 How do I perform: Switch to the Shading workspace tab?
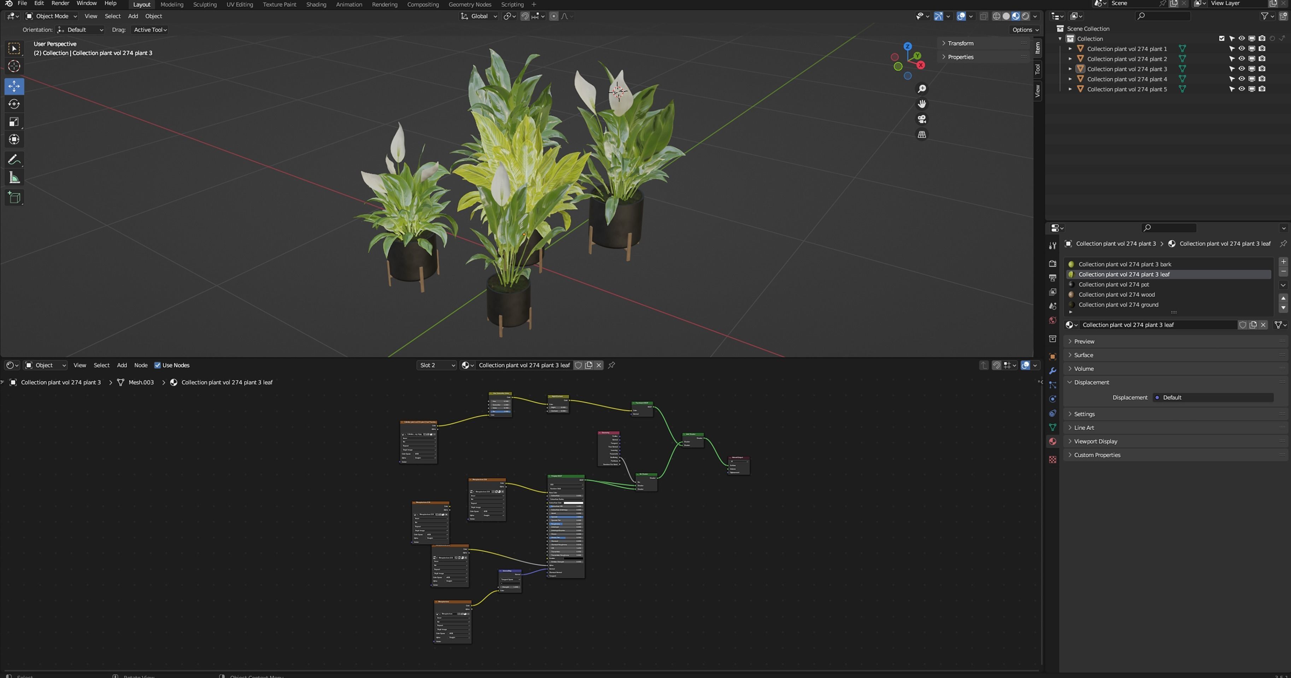(x=316, y=5)
